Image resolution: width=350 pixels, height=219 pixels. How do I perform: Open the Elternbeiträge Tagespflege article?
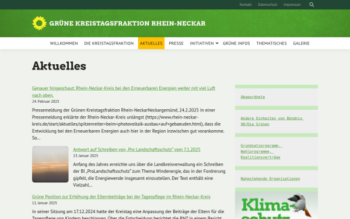[121, 197]
